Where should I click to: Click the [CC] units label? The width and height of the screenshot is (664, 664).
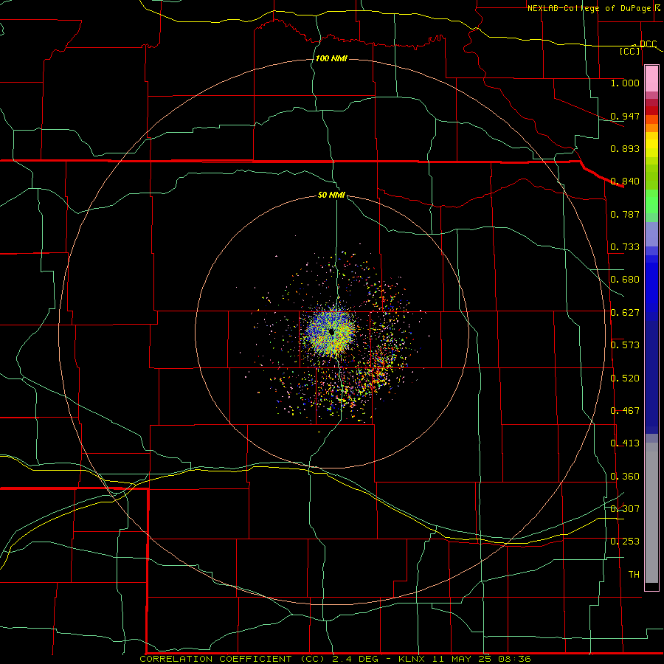coord(630,52)
